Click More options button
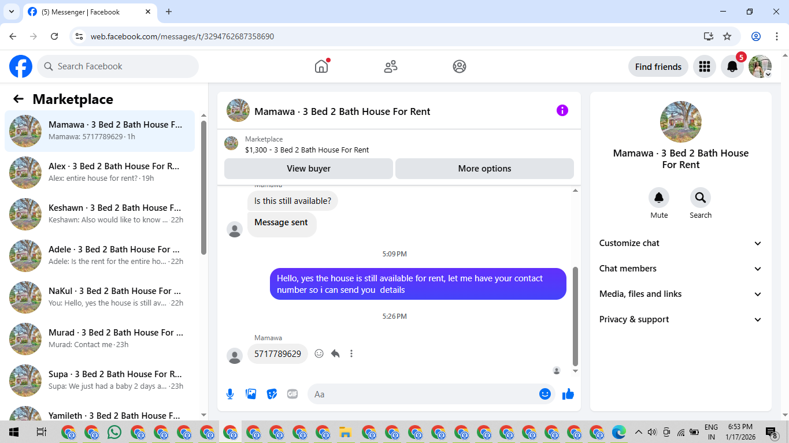The width and height of the screenshot is (789, 443). click(x=484, y=169)
